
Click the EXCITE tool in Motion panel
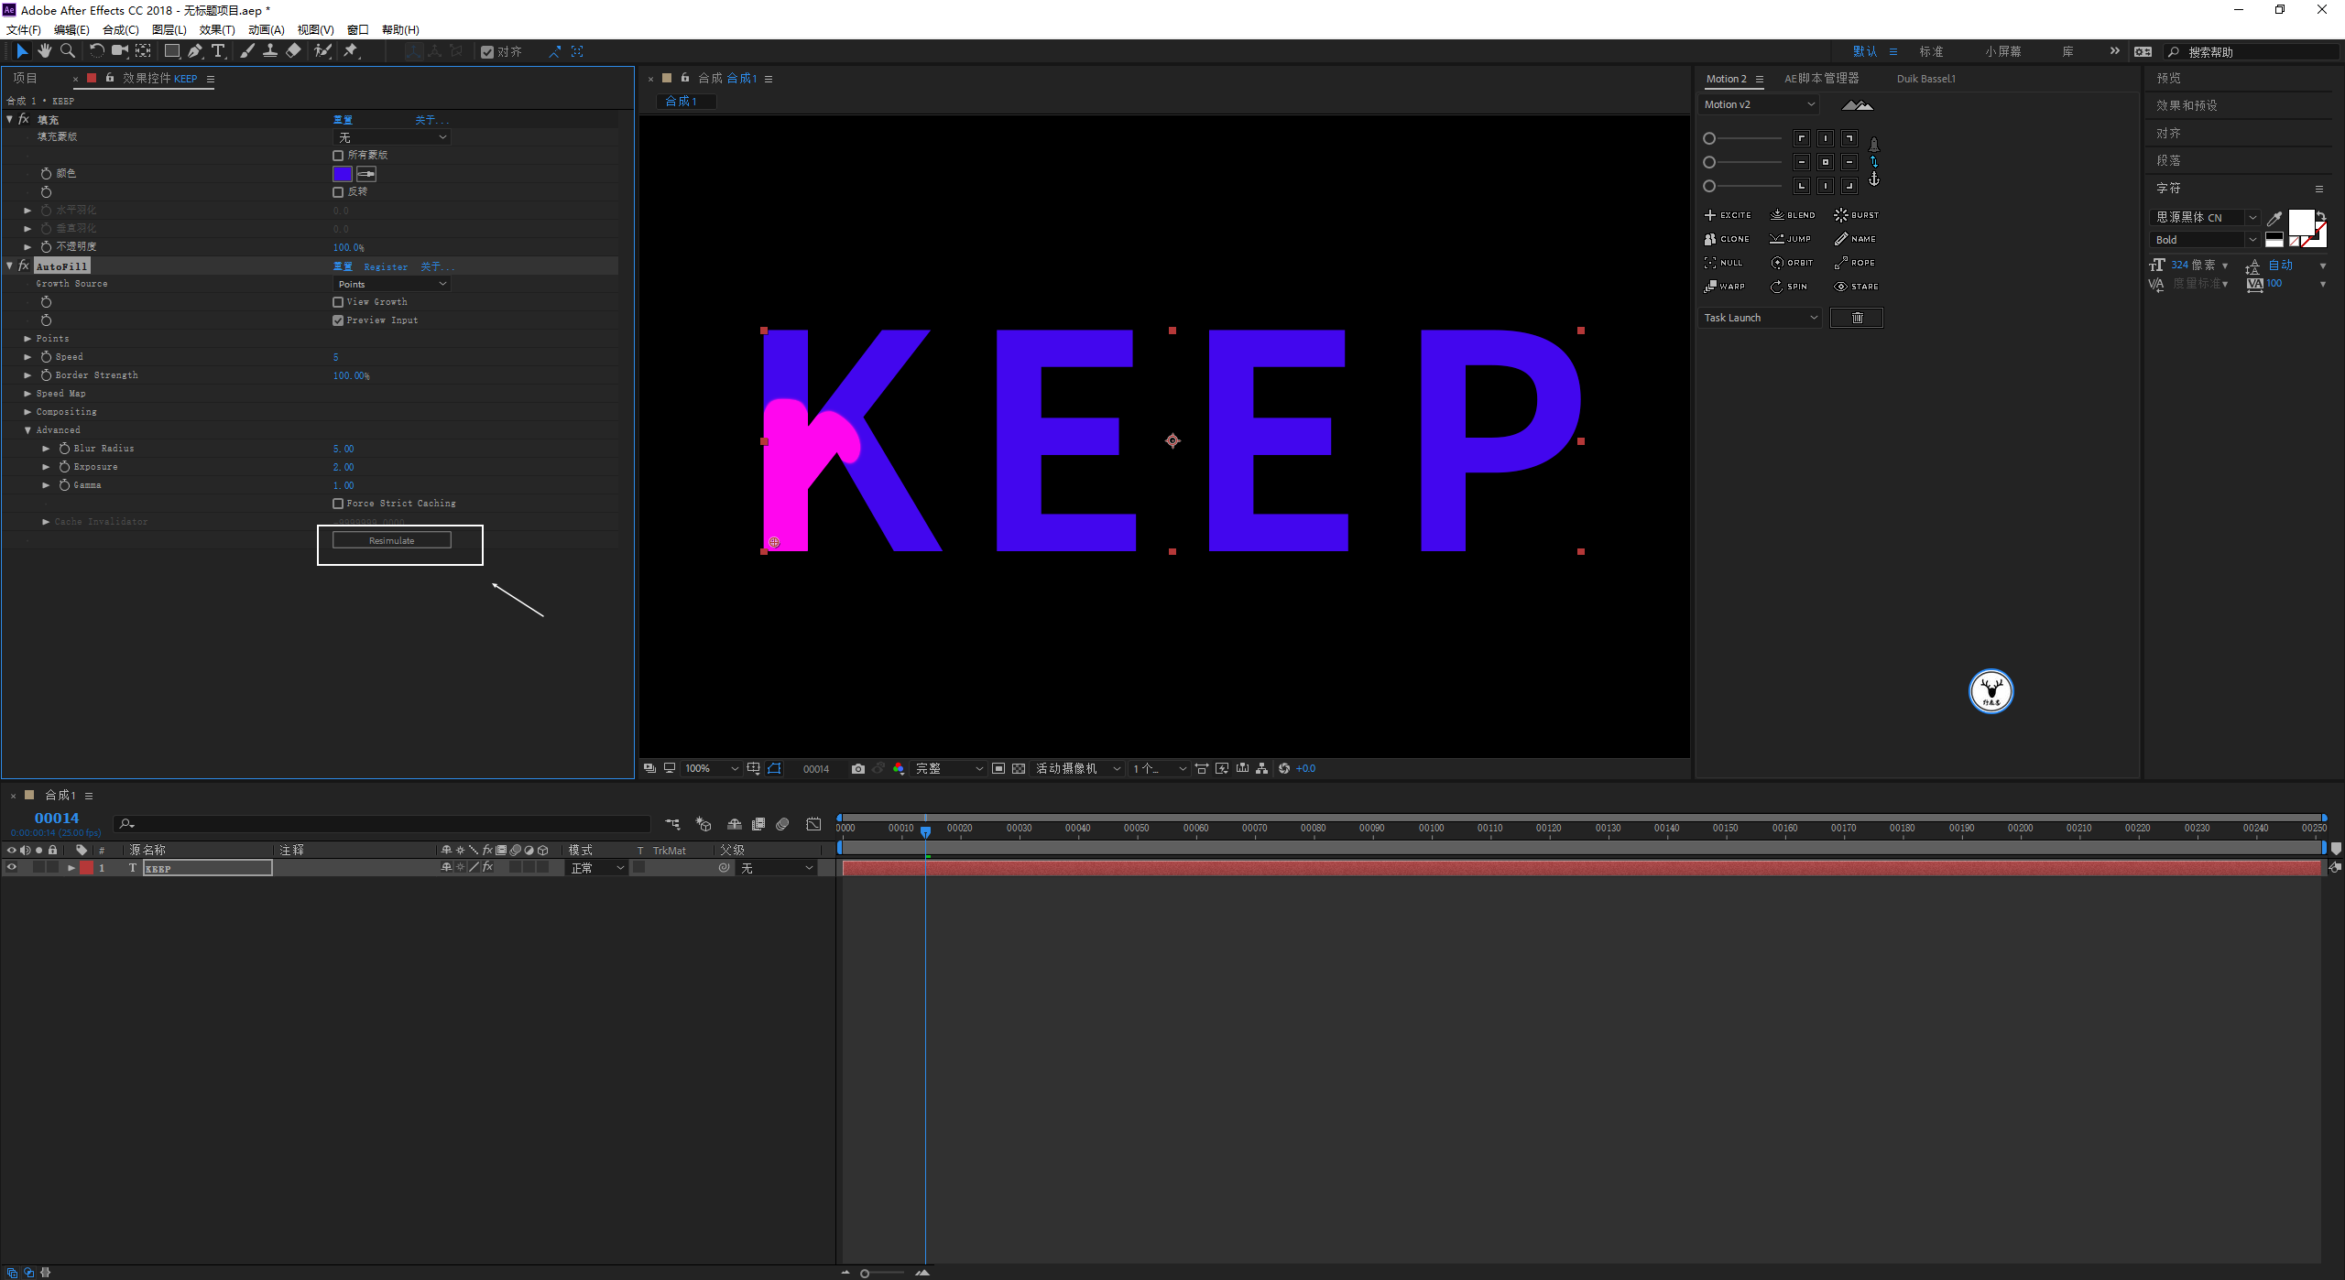[1728, 215]
